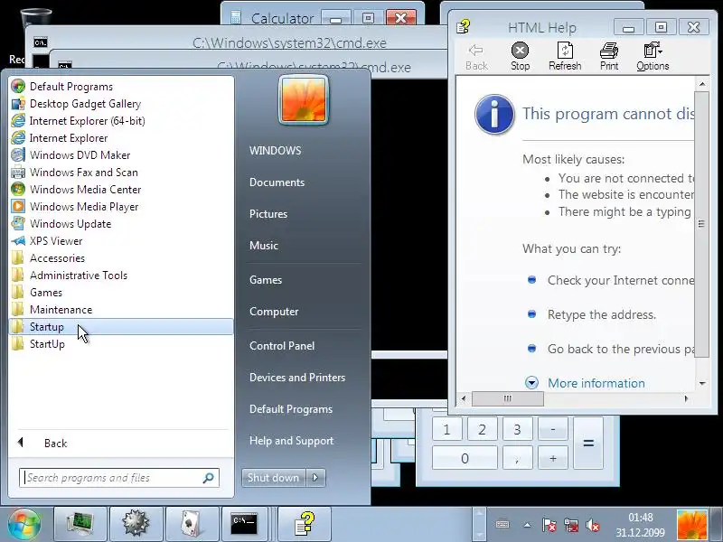This screenshot has width=723, height=542.
Task: Expand the Games folder in programs list
Action: [121, 293]
